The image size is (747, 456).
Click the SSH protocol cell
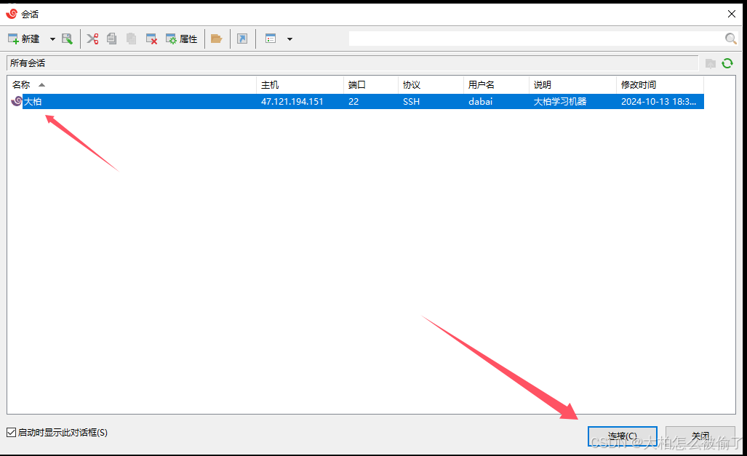pos(411,102)
